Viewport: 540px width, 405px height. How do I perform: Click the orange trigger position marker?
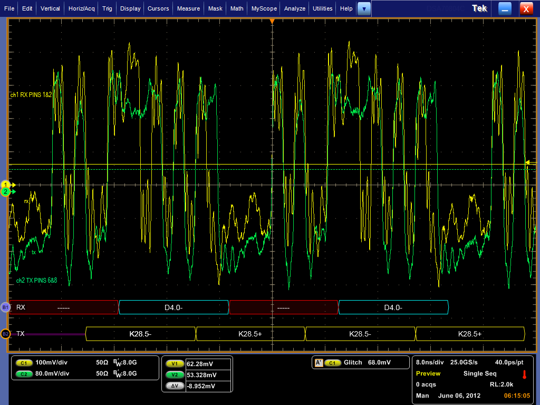272,21
